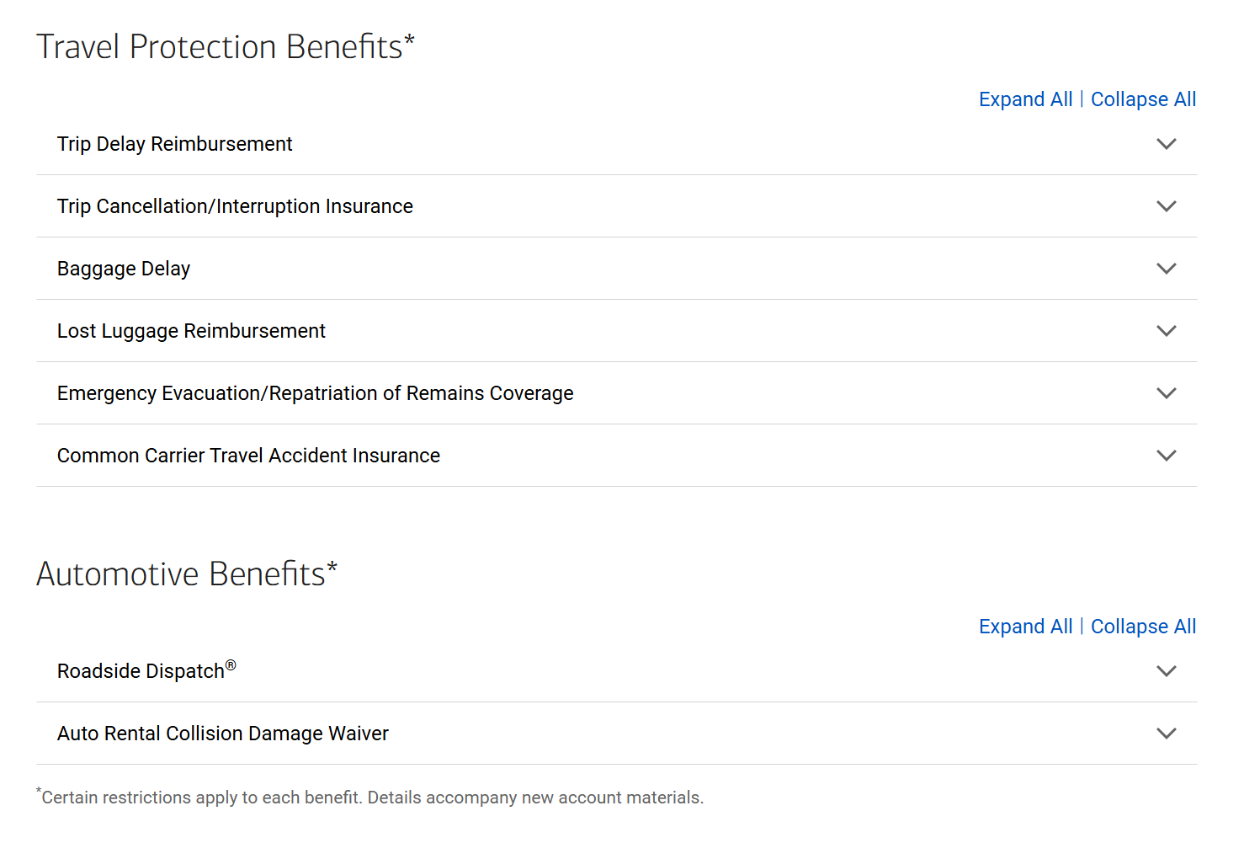This screenshot has width=1260, height=843.
Task: Click Expand All under Automotive Benefits
Action: tap(1025, 627)
